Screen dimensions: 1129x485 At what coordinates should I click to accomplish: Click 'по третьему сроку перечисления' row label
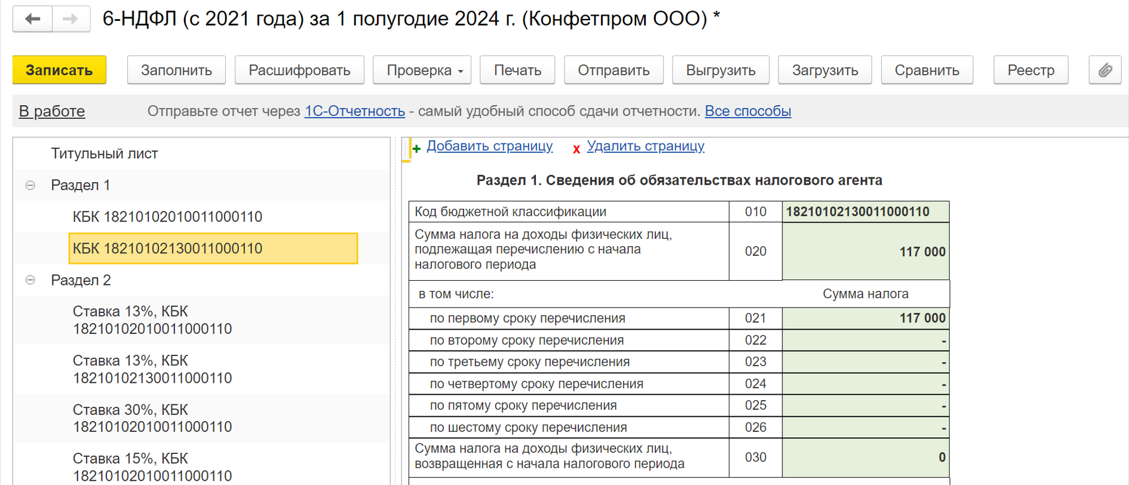pos(529,362)
